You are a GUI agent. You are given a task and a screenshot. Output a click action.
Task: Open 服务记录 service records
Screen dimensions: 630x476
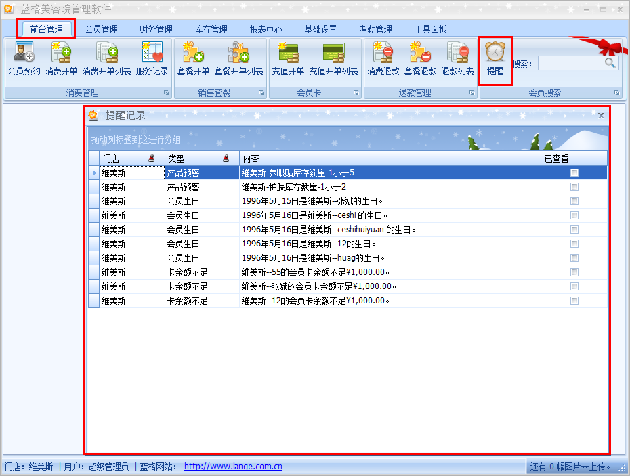click(152, 59)
